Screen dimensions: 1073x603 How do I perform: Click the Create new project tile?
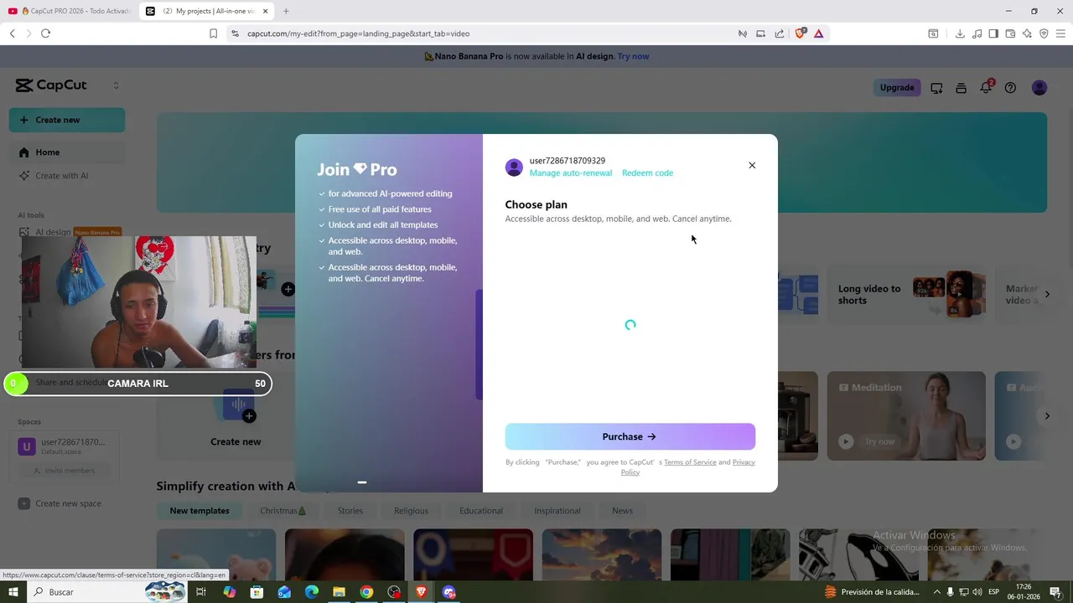coord(236,415)
